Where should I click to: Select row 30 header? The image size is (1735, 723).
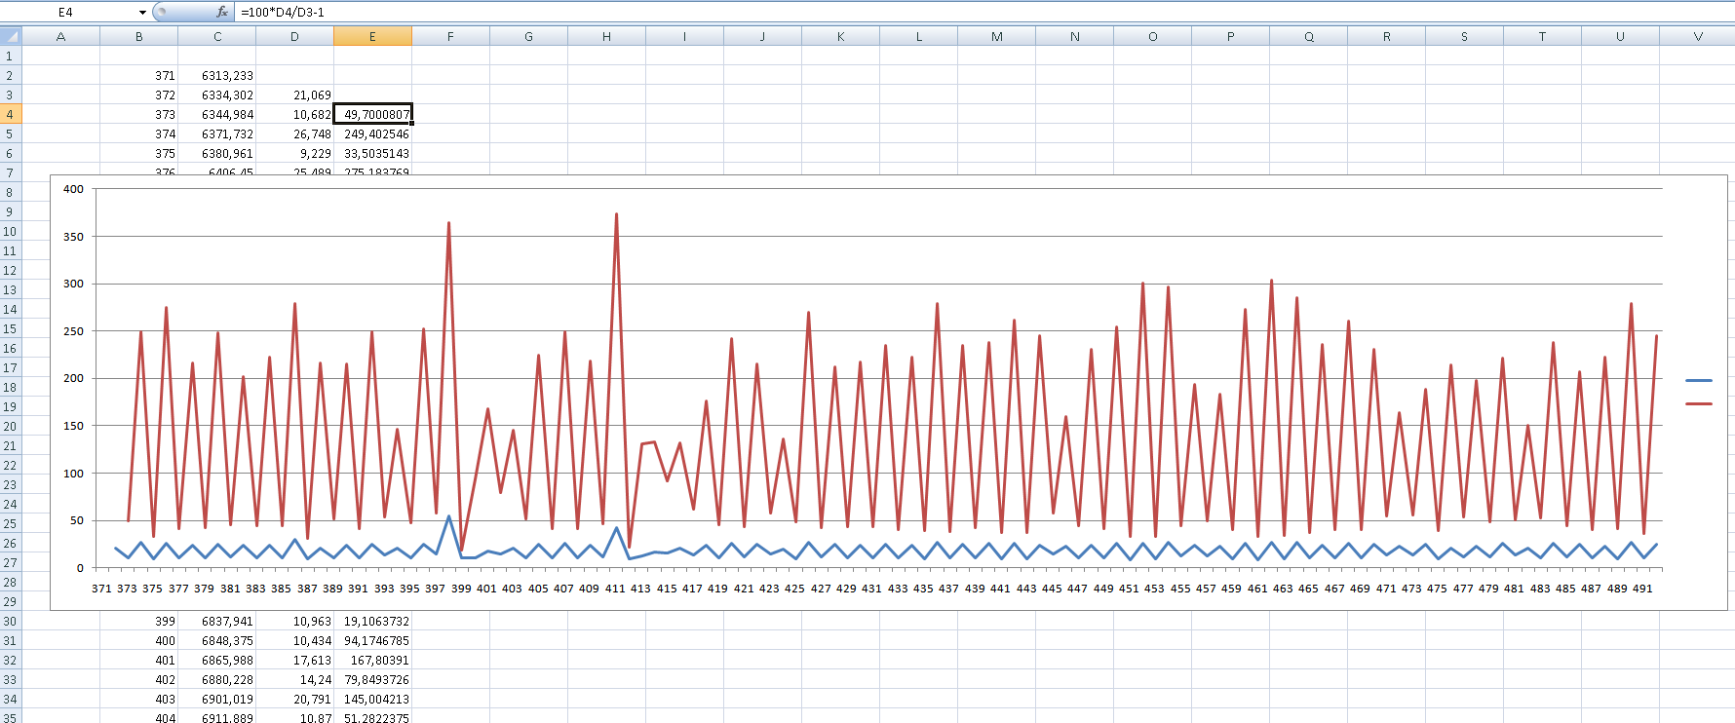click(11, 621)
